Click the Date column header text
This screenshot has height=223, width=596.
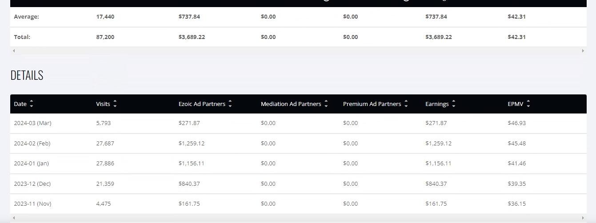tap(20, 104)
